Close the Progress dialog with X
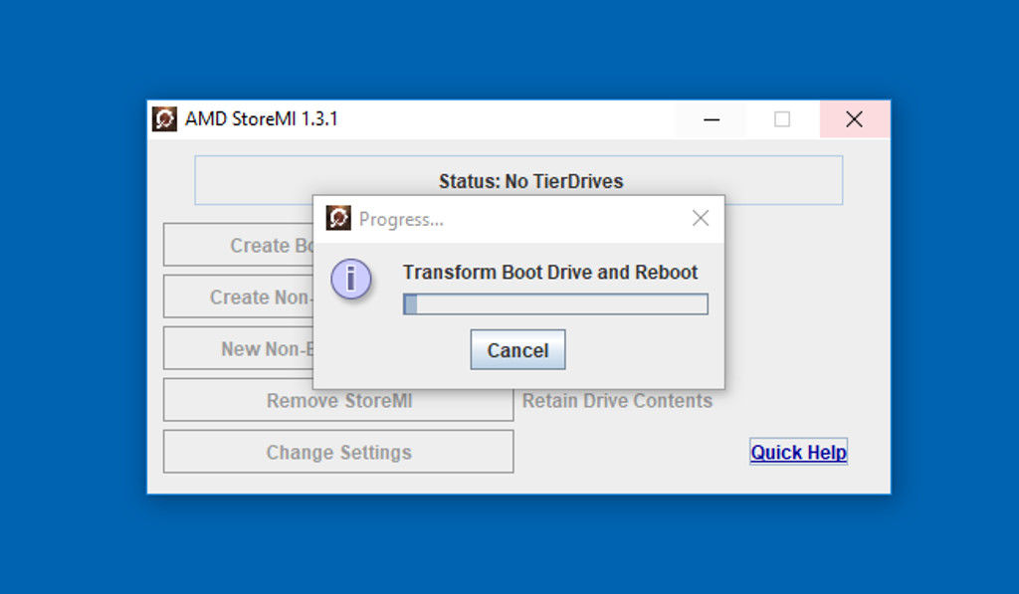1019x594 pixels. pos(701,219)
